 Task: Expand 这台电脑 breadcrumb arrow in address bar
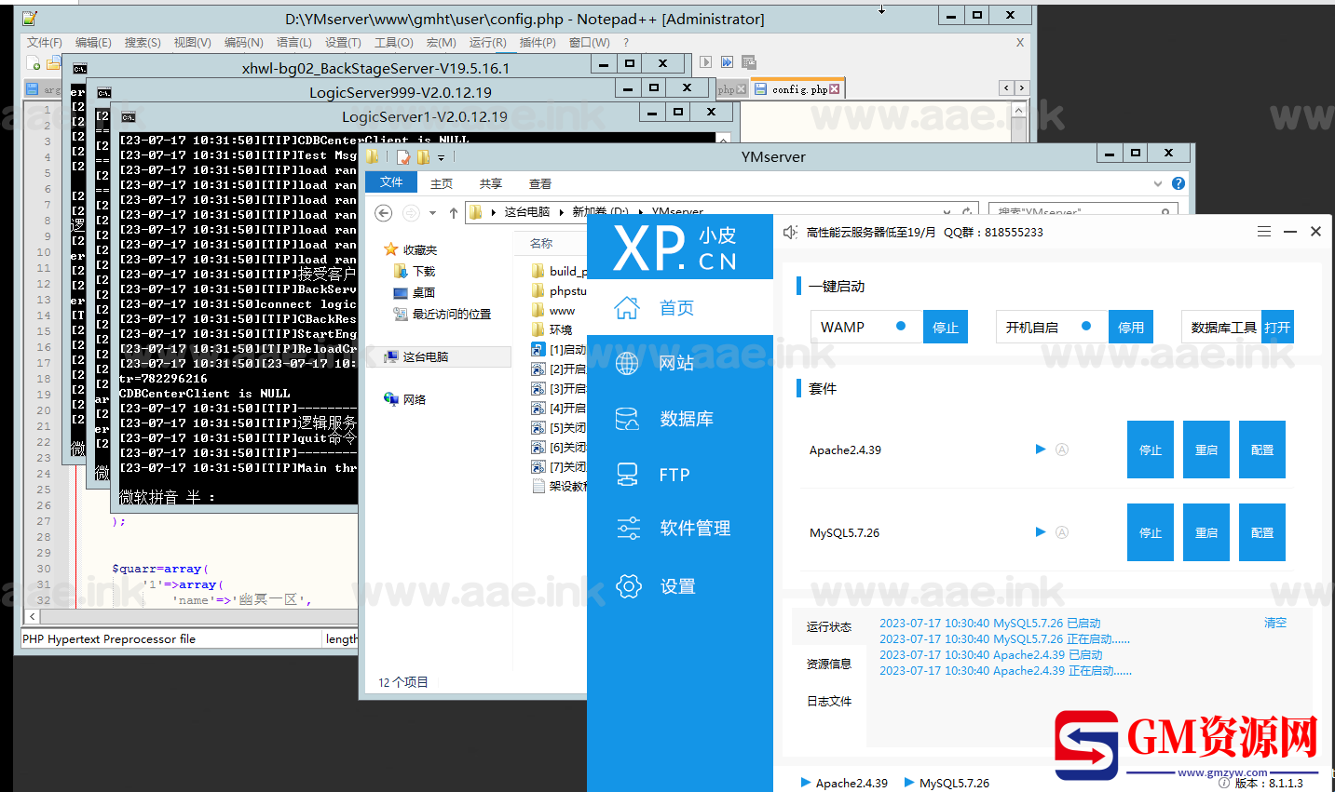562,212
